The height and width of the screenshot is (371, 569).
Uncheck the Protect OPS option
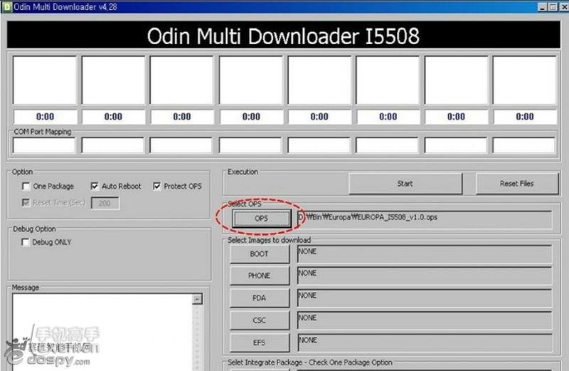[157, 187]
